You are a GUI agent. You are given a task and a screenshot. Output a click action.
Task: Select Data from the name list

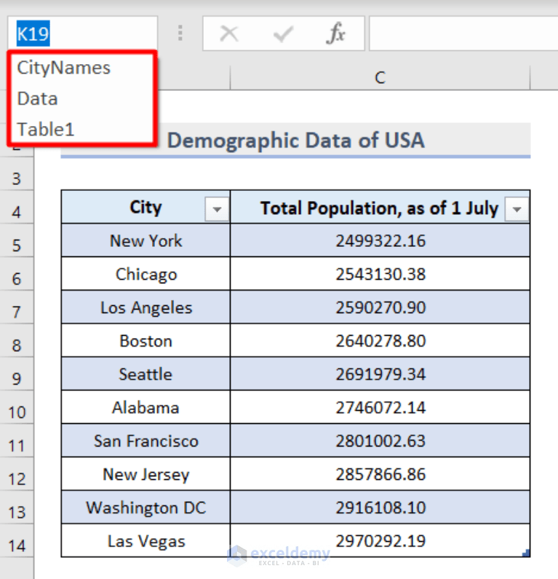point(38,99)
